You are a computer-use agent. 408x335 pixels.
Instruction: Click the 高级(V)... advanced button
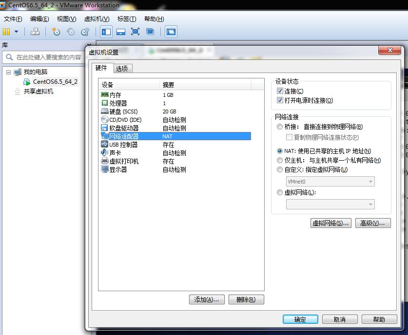(373, 223)
